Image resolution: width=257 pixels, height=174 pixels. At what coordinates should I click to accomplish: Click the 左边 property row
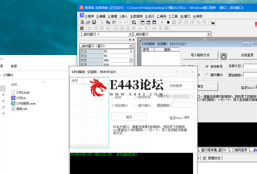click(105, 51)
